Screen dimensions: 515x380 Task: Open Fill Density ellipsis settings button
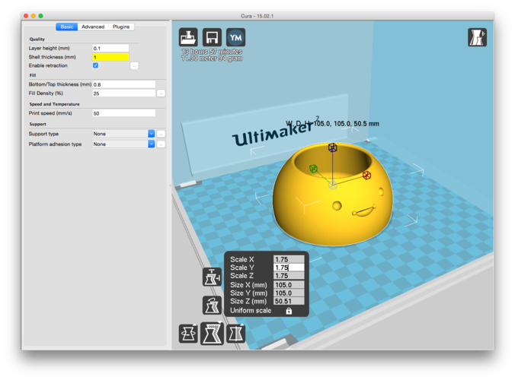click(x=161, y=93)
